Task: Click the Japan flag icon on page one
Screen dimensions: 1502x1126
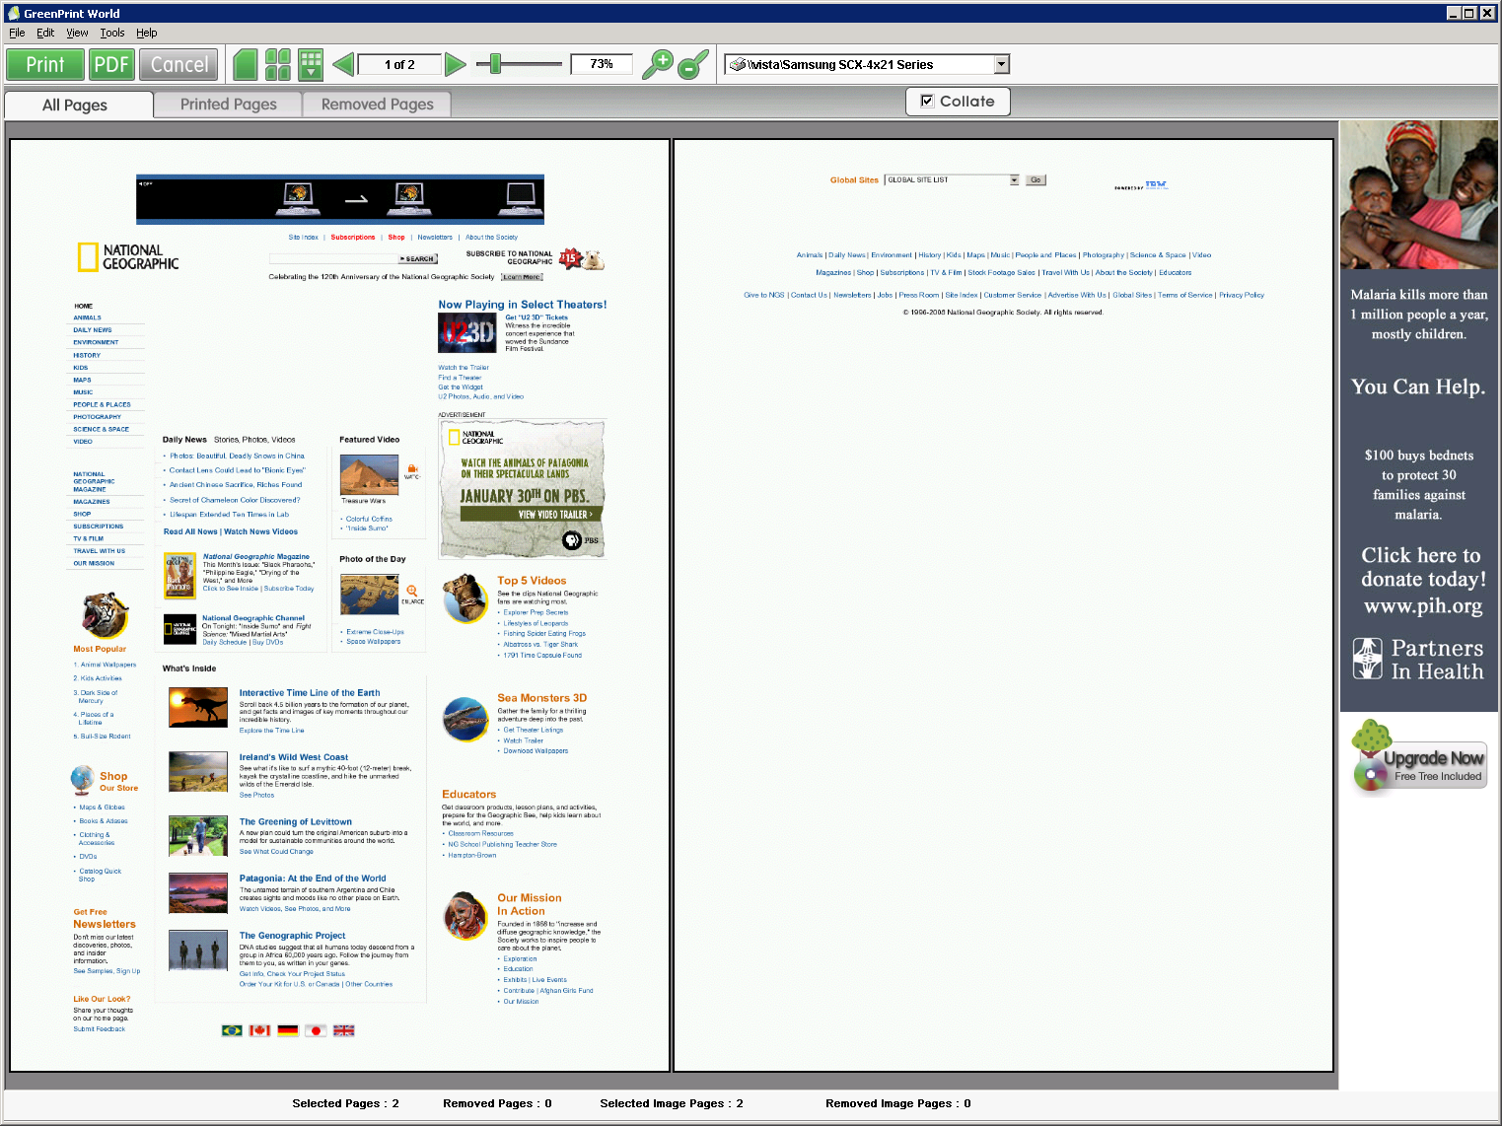Action: click(x=316, y=1030)
